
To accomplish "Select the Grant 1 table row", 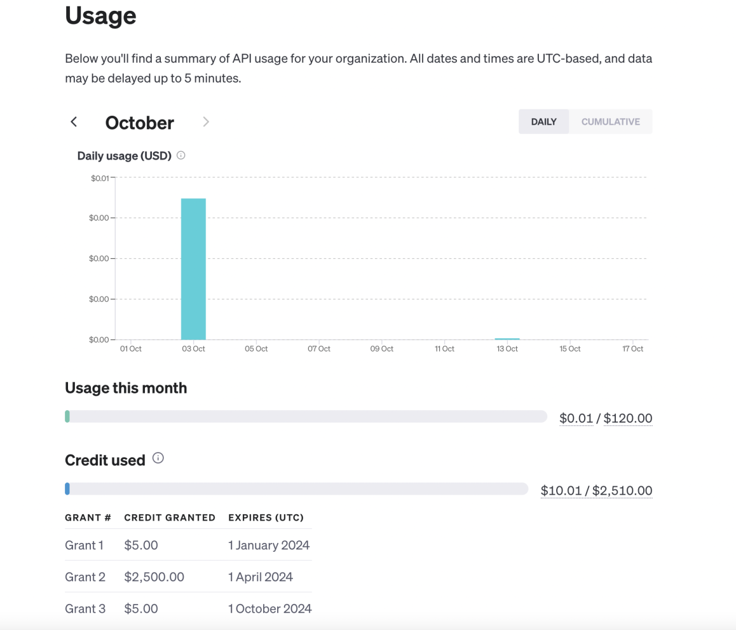I will coord(188,545).
